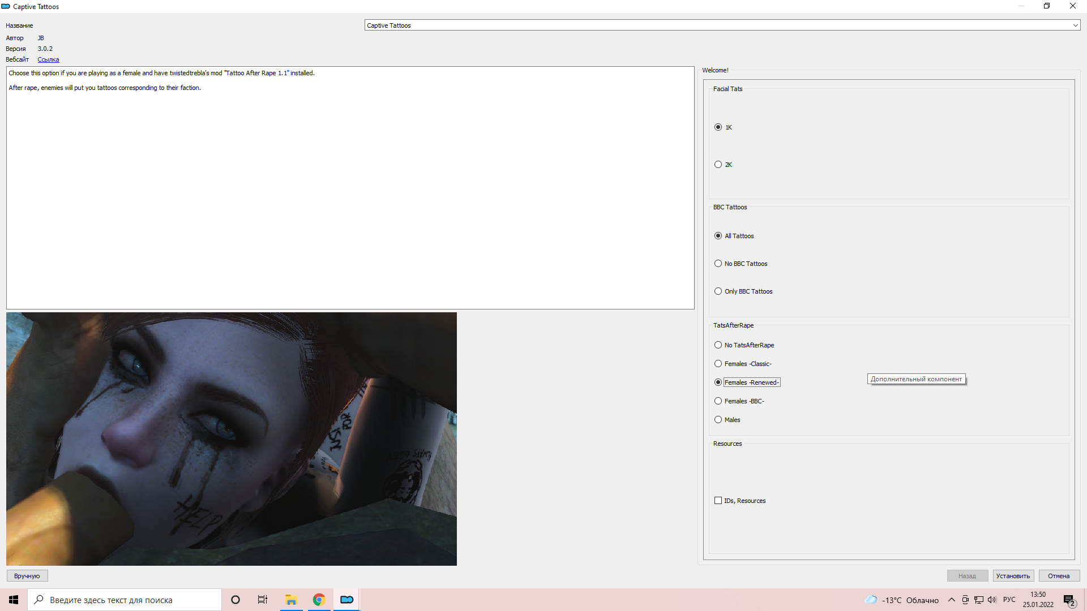Open File Explorer from the taskbar

pos(291,600)
